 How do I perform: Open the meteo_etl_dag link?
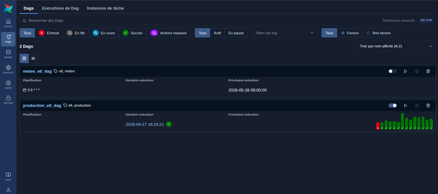pos(37,71)
